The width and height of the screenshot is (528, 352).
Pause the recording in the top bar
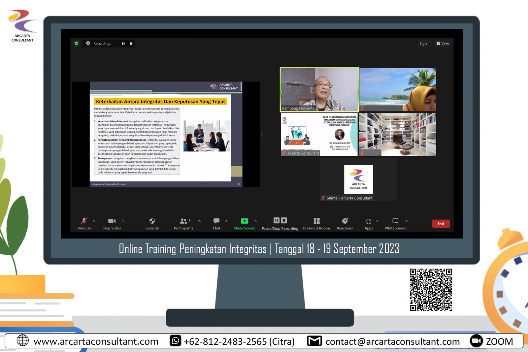123,44
